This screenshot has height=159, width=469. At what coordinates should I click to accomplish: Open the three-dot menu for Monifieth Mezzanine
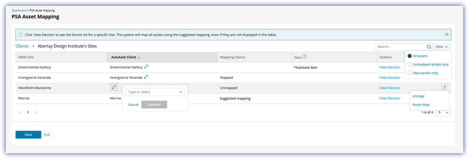[x=445, y=87]
